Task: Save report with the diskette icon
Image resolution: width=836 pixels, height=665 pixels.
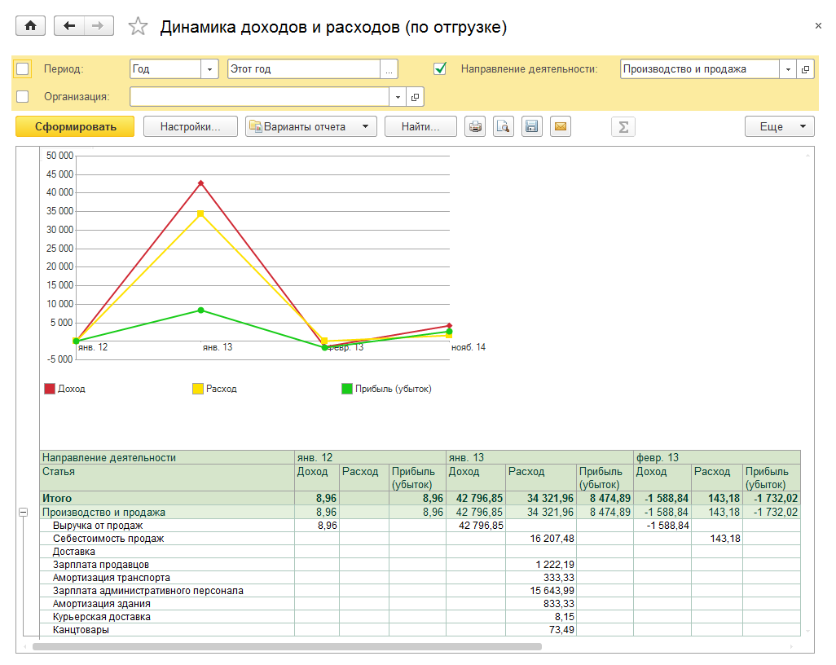Action: 531,126
